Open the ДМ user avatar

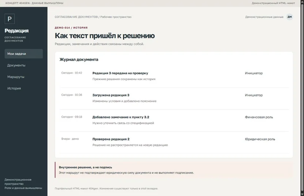pyautogui.click(x=290, y=17)
